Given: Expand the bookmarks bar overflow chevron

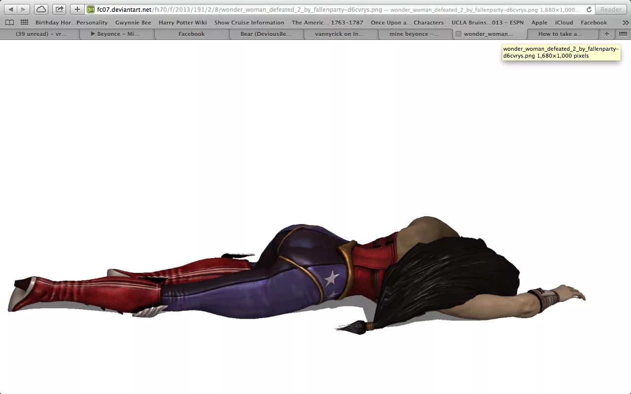Looking at the screenshot, I should click(626, 23).
